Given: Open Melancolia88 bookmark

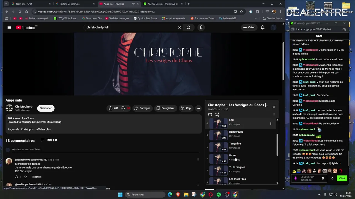Looking at the screenshot, I should [227, 19].
